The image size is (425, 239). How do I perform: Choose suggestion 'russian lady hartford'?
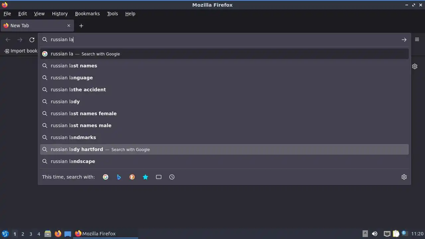[x=224, y=149]
